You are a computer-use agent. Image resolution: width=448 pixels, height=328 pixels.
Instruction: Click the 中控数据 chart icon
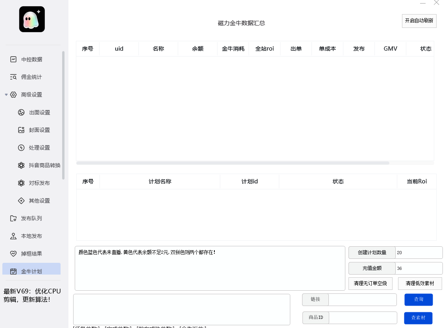(13, 59)
